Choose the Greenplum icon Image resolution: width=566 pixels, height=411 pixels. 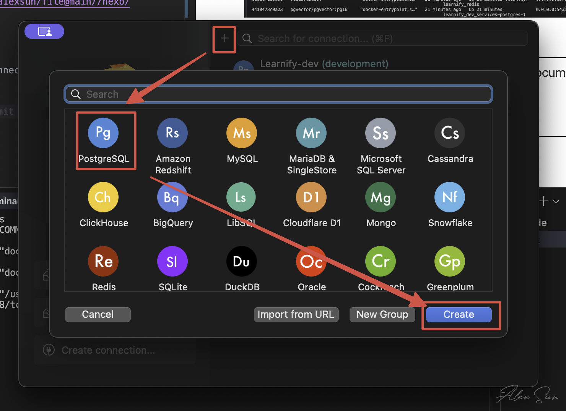point(450,261)
